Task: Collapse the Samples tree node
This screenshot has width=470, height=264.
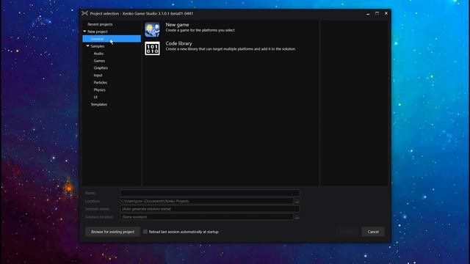Action: click(x=87, y=46)
